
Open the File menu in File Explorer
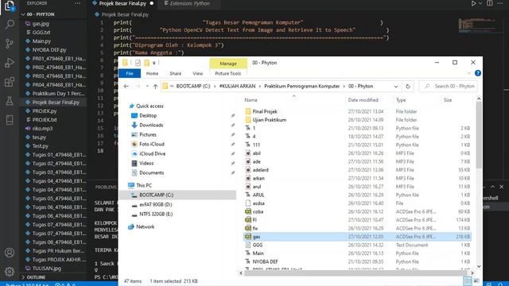(x=130, y=74)
